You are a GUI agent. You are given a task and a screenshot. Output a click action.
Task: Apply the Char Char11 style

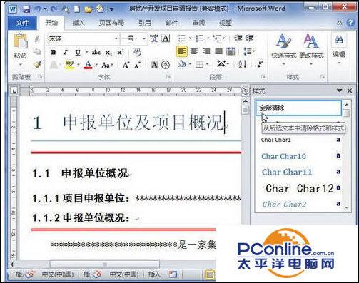299,172
